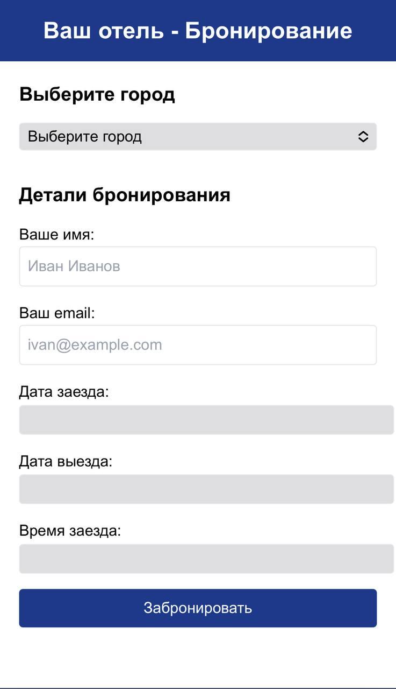Click the 'Дата заезда:' label

(x=64, y=392)
